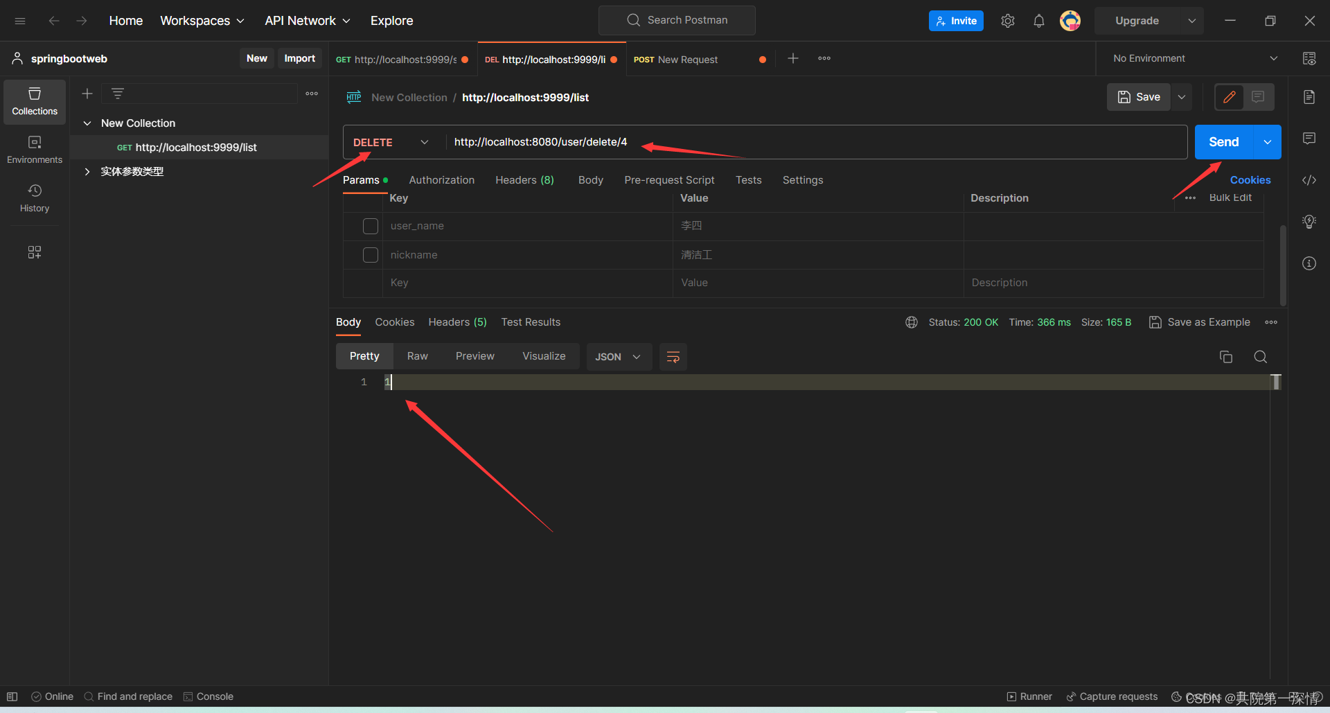1330x713 pixels.
Task: Show response Headers (5) tab
Action: [457, 322]
